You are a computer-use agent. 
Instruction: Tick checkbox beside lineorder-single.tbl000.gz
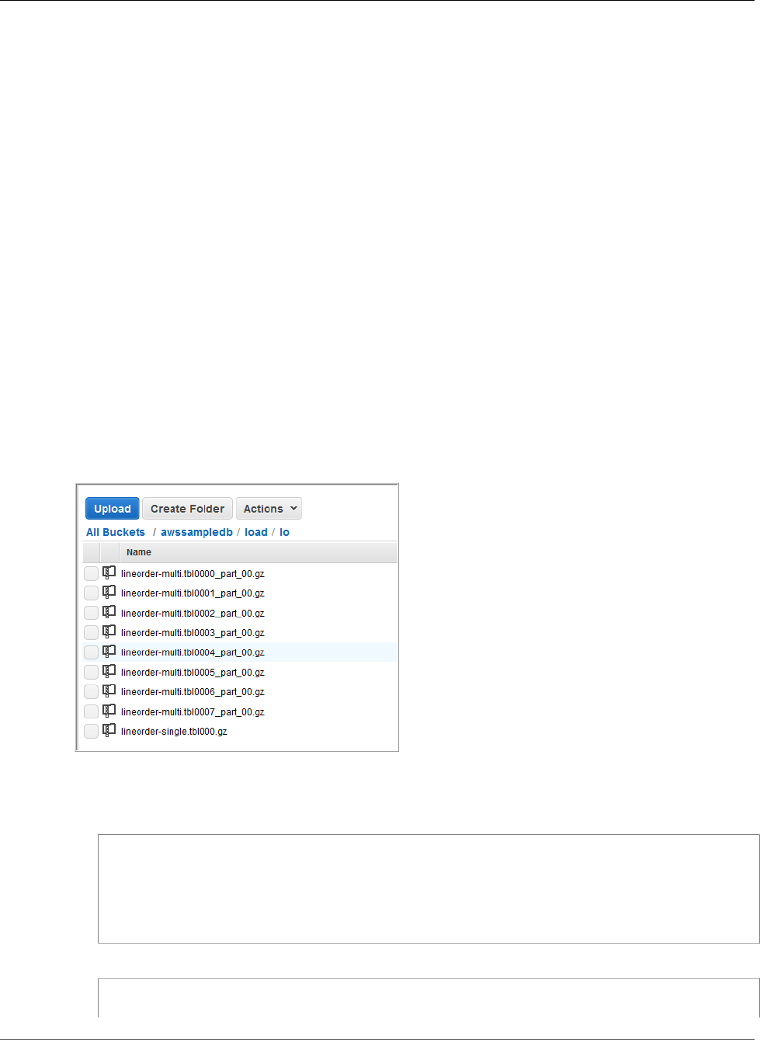pos(92,732)
